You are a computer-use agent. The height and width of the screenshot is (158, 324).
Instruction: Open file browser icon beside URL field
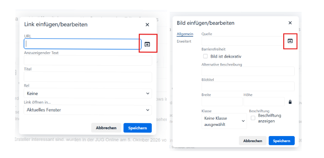(x=147, y=44)
